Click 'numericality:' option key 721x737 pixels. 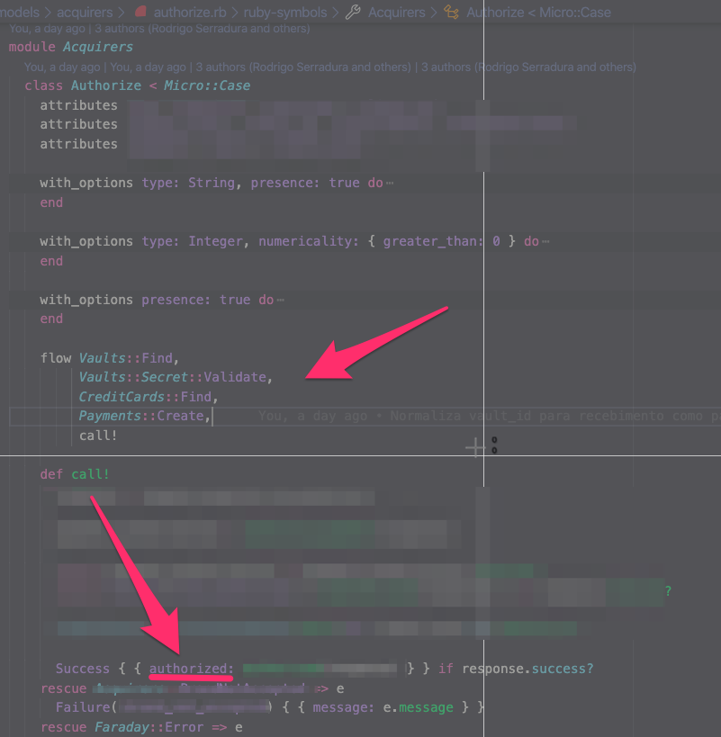click(309, 241)
